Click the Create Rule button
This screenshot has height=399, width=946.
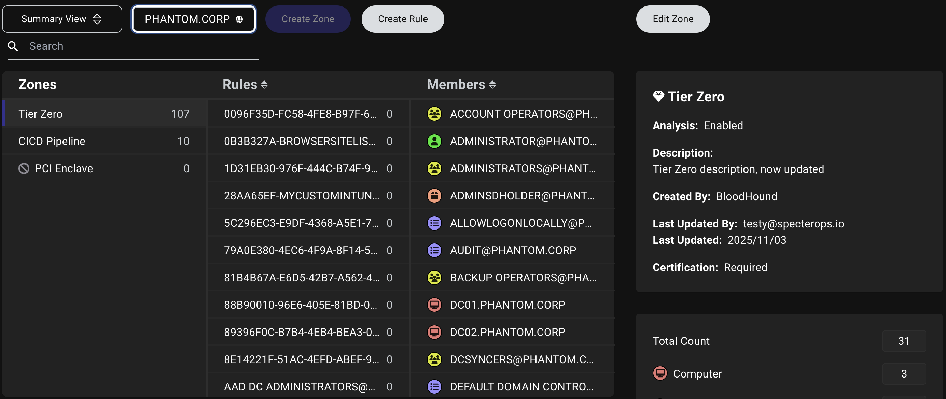[x=403, y=19]
